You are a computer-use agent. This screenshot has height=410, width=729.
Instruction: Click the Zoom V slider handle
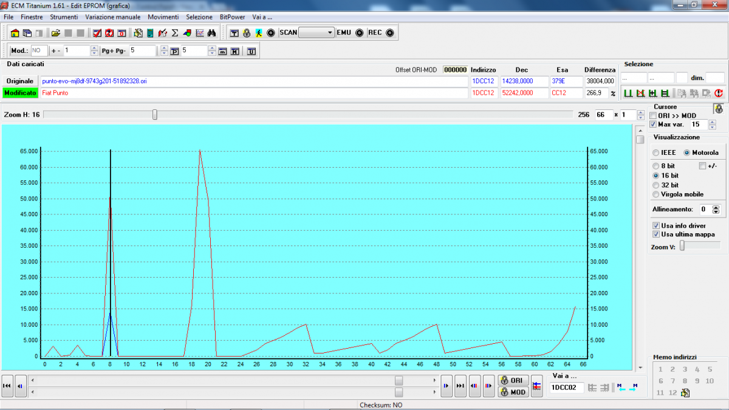[682, 245]
